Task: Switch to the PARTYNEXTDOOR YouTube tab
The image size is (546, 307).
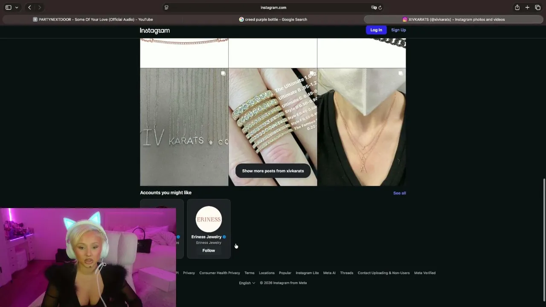Action: (93, 19)
